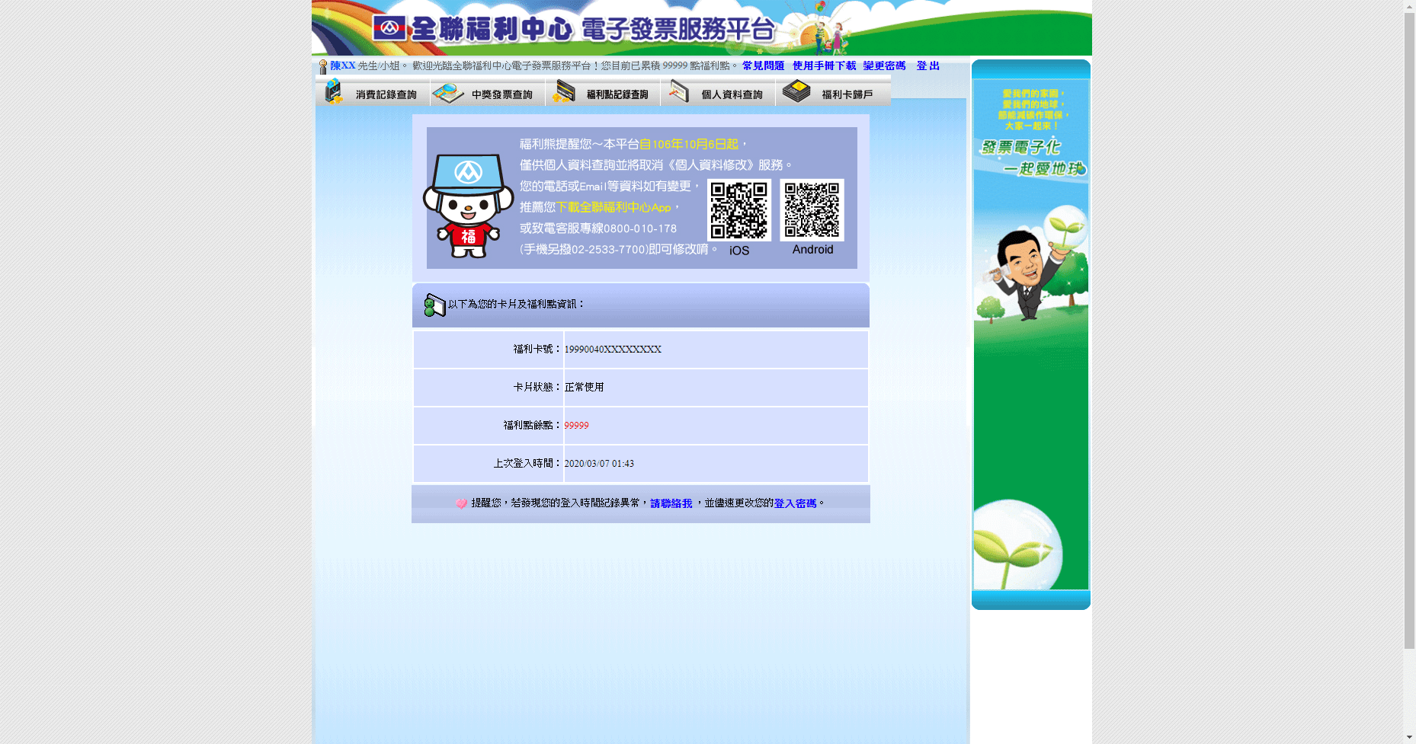Screen dimensions: 1416x744
Task: Click the 常見問題 link
Action: (763, 66)
